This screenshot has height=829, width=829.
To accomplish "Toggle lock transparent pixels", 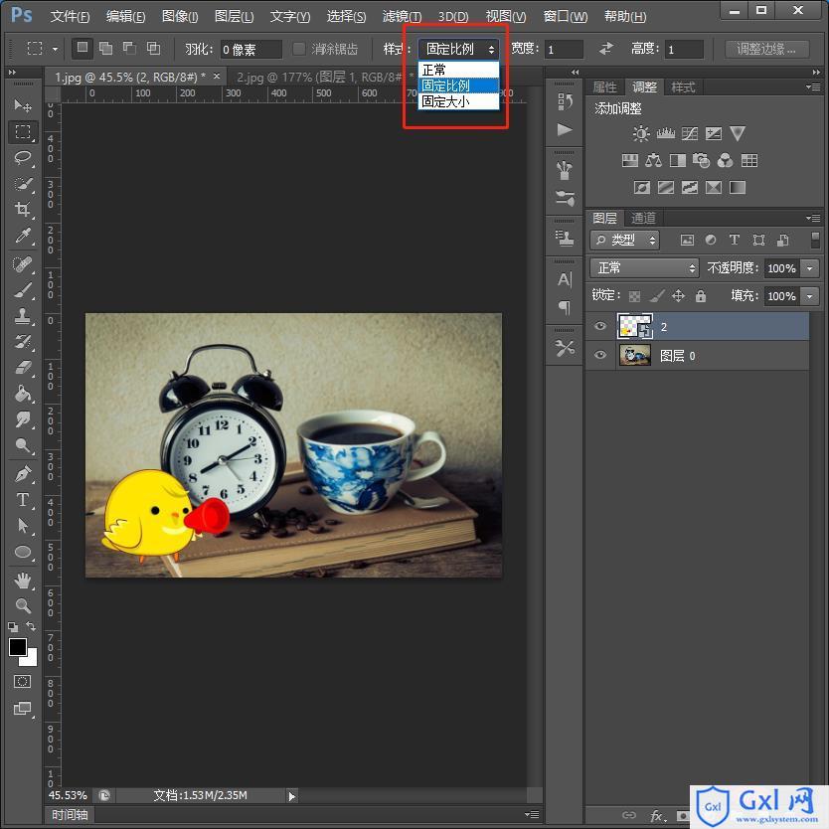I will (x=634, y=296).
